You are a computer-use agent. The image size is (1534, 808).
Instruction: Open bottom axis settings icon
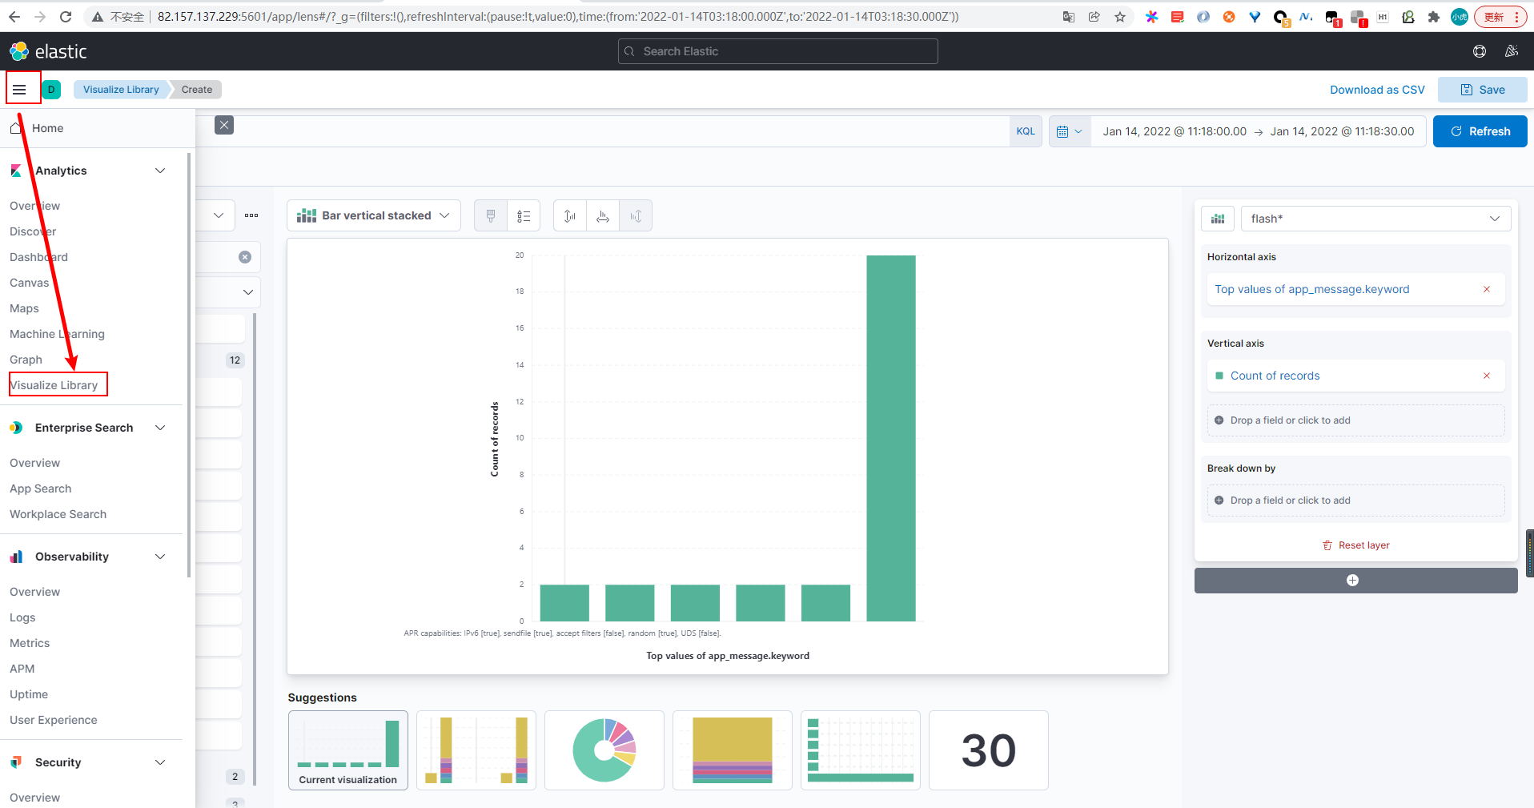(x=603, y=215)
